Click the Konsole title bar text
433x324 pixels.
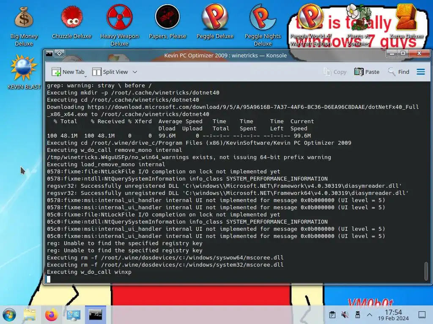click(x=225, y=55)
